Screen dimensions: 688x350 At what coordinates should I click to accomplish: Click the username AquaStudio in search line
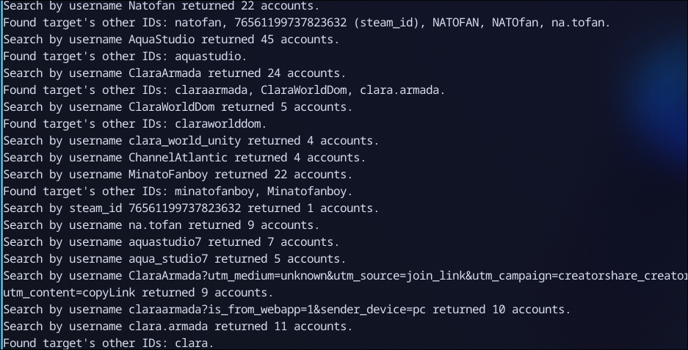162,40
